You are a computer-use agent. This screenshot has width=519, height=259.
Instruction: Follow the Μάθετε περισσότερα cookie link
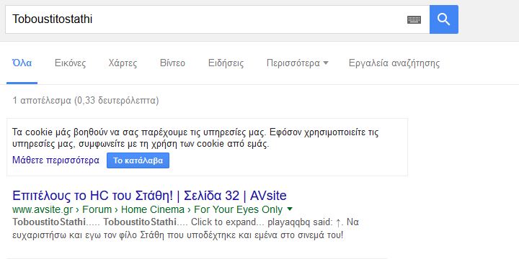coord(56,160)
